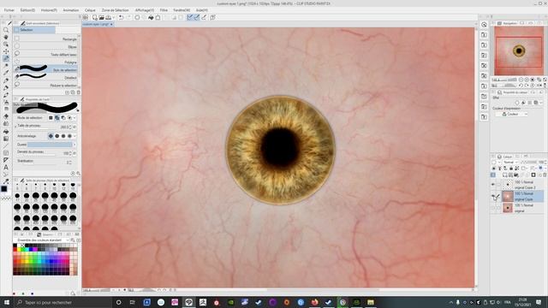Select last anti-aliasing level option
548x308 pixels.
coord(69,136)
